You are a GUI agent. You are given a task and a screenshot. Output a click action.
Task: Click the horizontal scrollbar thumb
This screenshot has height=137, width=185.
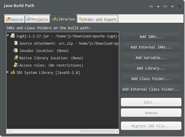[x=45, y=132]
